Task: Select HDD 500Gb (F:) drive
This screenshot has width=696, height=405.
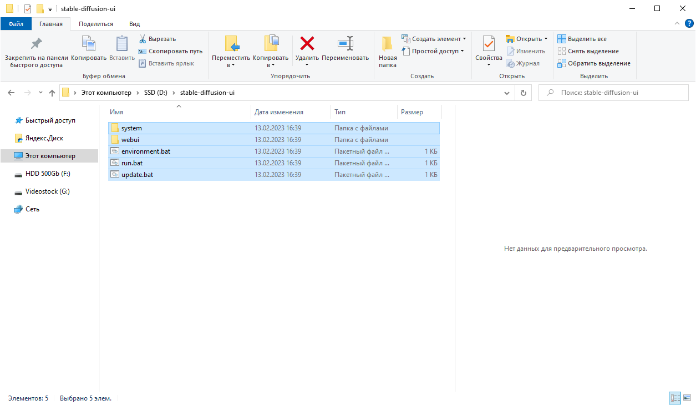Action: coord(48,174)
